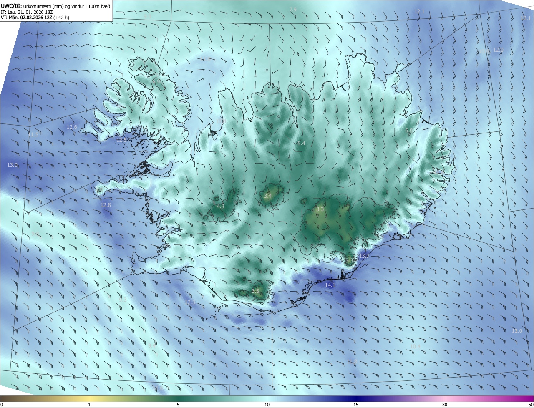Click the 12.6 value label
This screenshot has width=534, height=408.
(72, 127)
